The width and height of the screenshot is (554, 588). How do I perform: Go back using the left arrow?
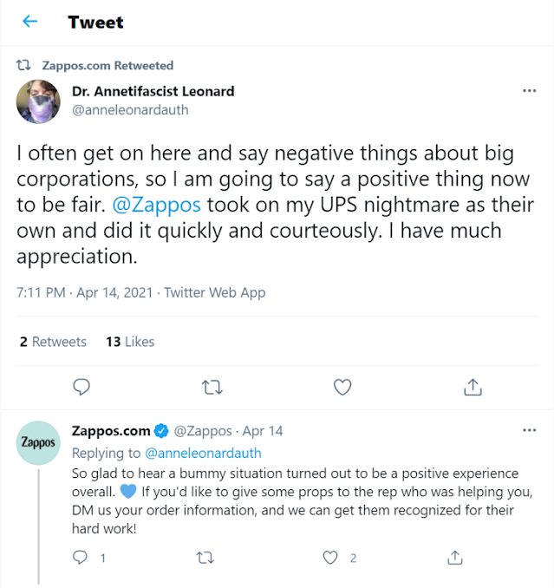pos(30,23)
